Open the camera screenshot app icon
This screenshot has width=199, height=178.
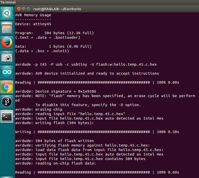[x=7, y=57]
